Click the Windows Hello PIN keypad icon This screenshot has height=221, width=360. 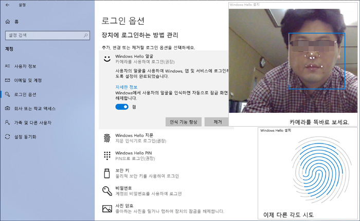[107, 155]
